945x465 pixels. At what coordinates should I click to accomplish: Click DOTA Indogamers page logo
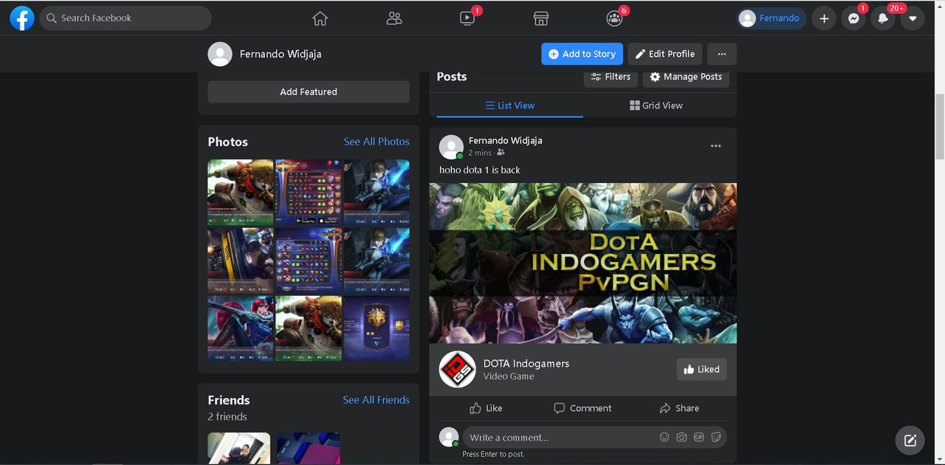(457, 369)
